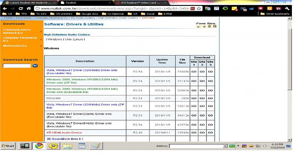Viewport: 295px width, 154px height.
Task: Click the green circular extension icon
Action: click(x=225, y=9)
